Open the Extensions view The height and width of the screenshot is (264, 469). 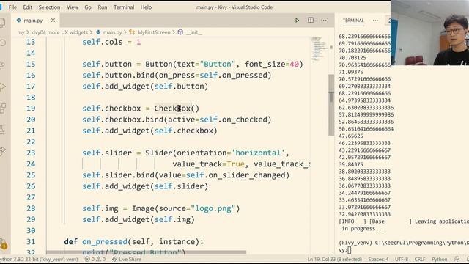point(2,108)
